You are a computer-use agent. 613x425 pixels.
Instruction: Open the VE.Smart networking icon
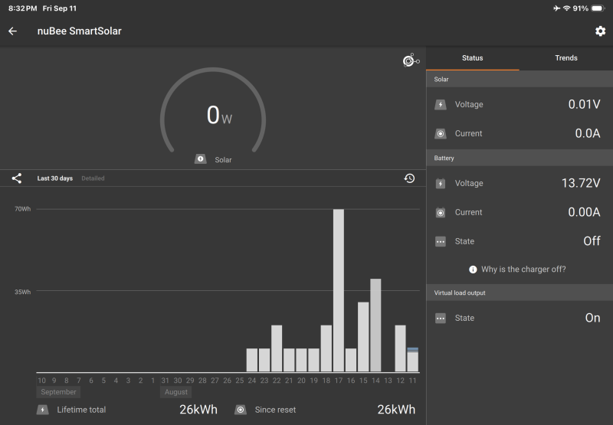411,60
